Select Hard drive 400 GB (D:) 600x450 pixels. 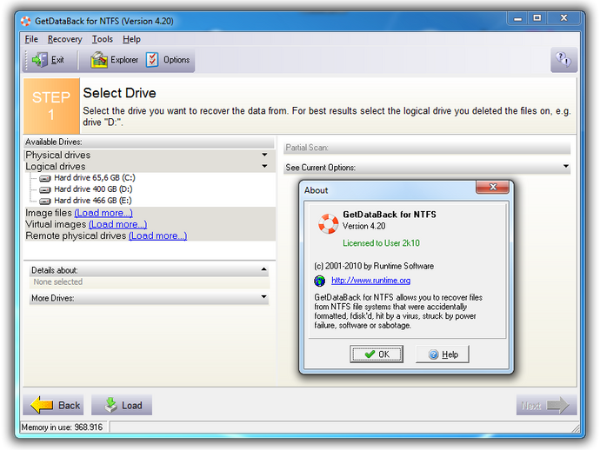(93, 189)
